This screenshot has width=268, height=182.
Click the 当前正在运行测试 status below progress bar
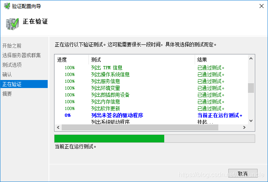75,146
